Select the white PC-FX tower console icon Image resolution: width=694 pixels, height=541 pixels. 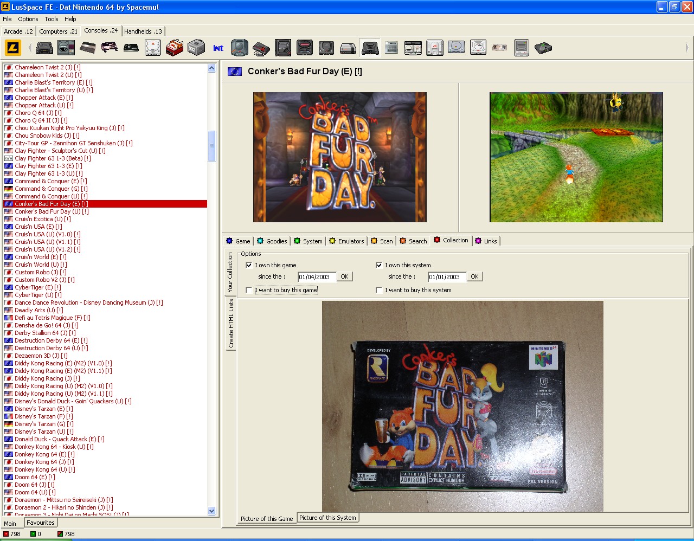(435, 48)
